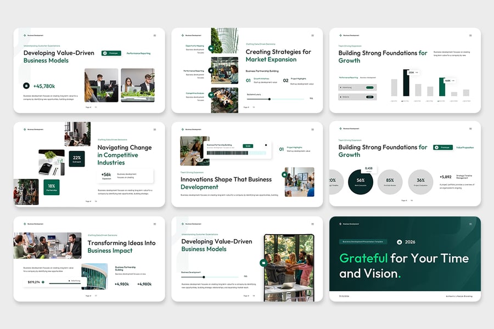The image size is (494, 329).
Task: Toggle the dark Website switch on the chart slide
Action: coord(369,97)
